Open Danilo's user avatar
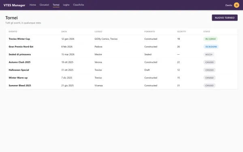The width and height of the screenshot is (243, 152). coord(237,5)
